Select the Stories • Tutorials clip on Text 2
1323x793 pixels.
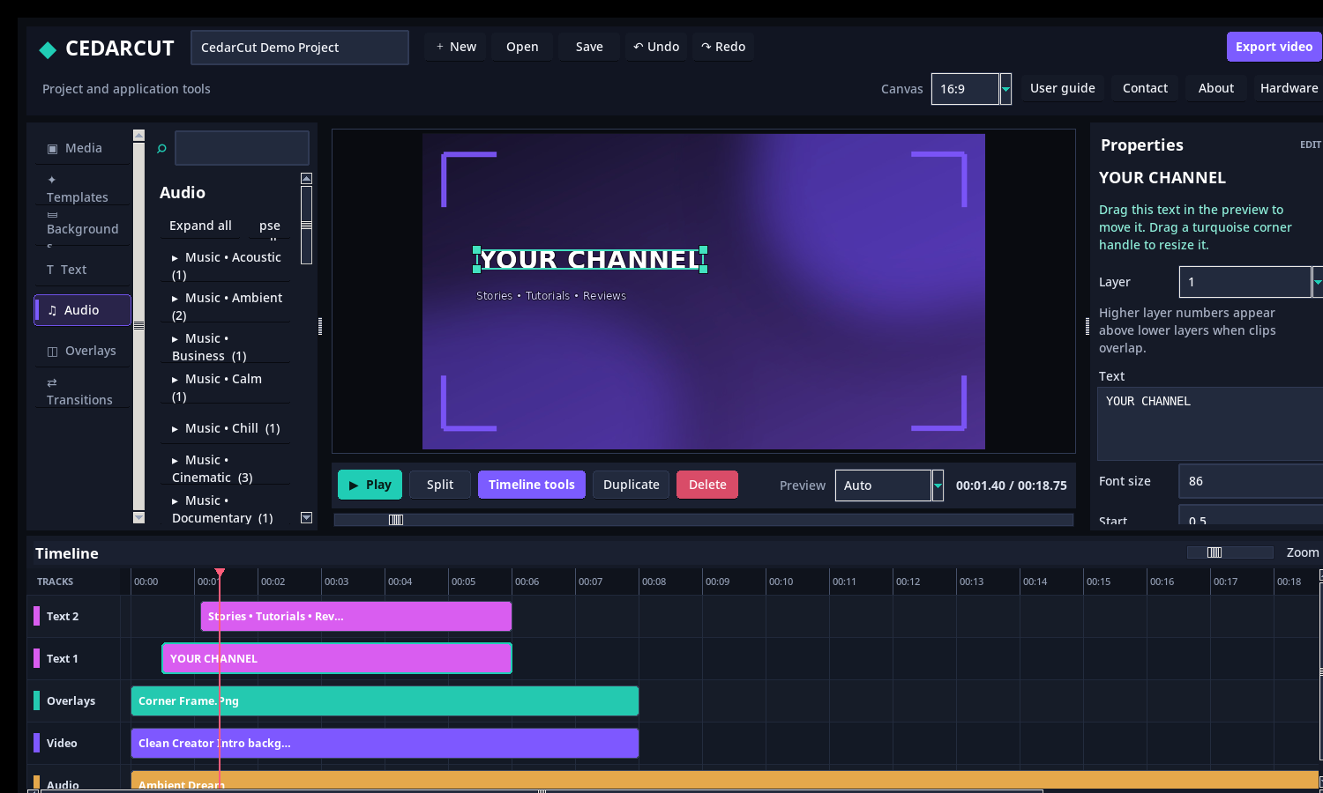356,617
